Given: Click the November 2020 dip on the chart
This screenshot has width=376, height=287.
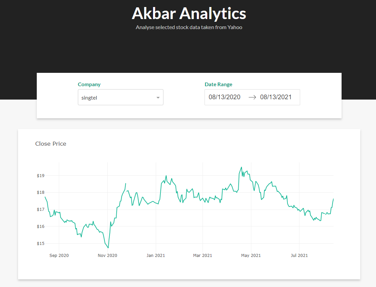Looking at the screenshot, I should coord(107,247).
